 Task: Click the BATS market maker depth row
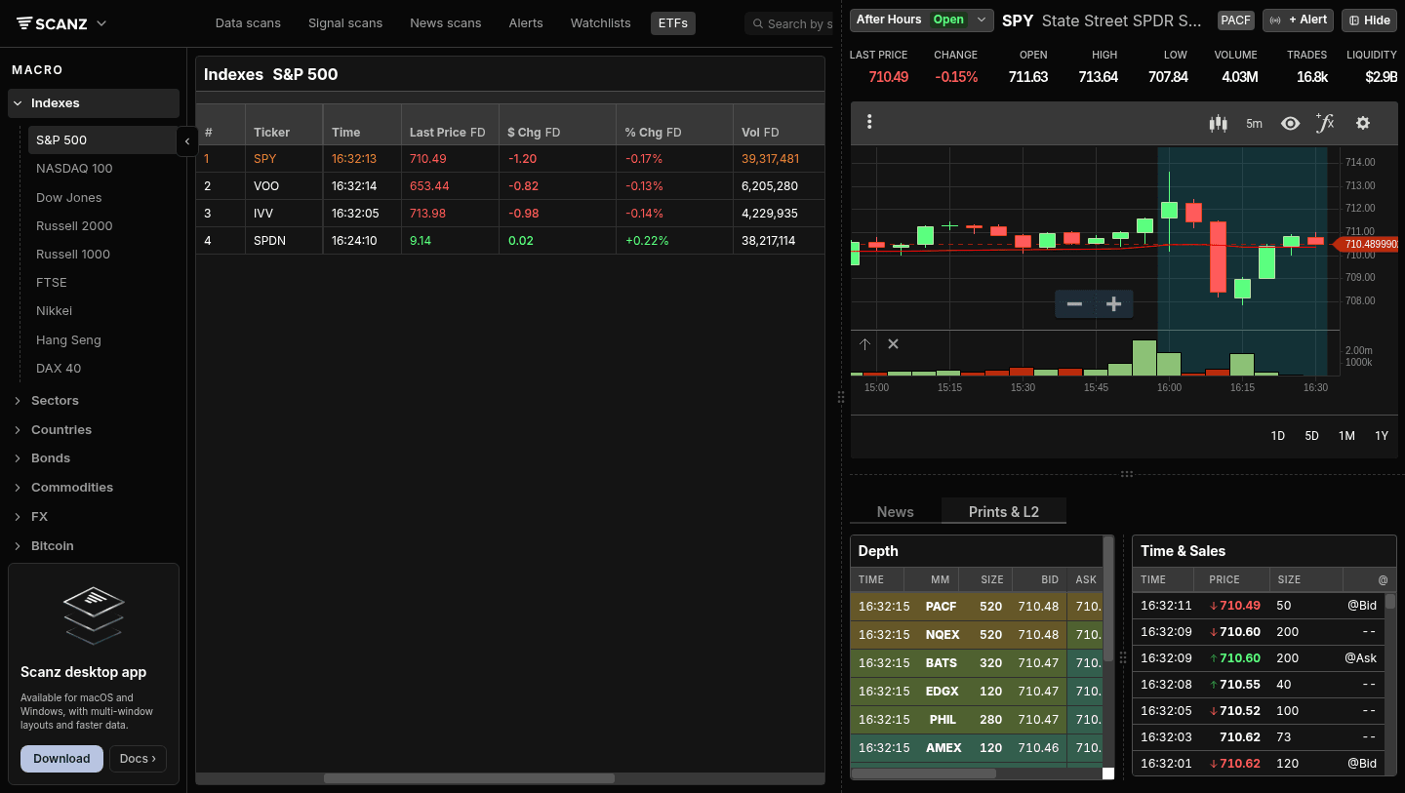pyautogui.click(x=977, y=663)
